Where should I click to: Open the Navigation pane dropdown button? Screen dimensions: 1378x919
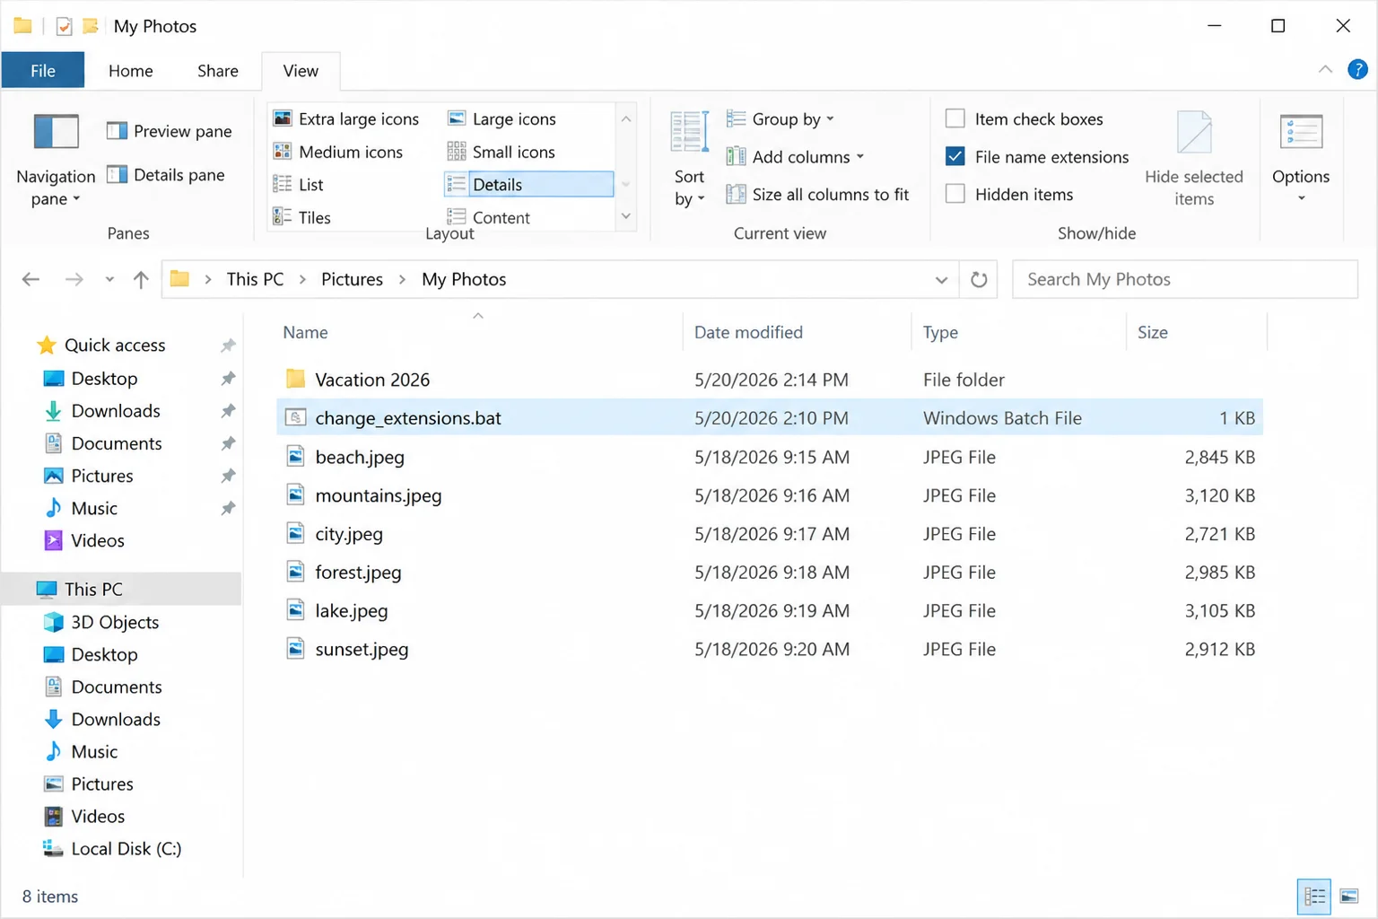coord(56,160)
